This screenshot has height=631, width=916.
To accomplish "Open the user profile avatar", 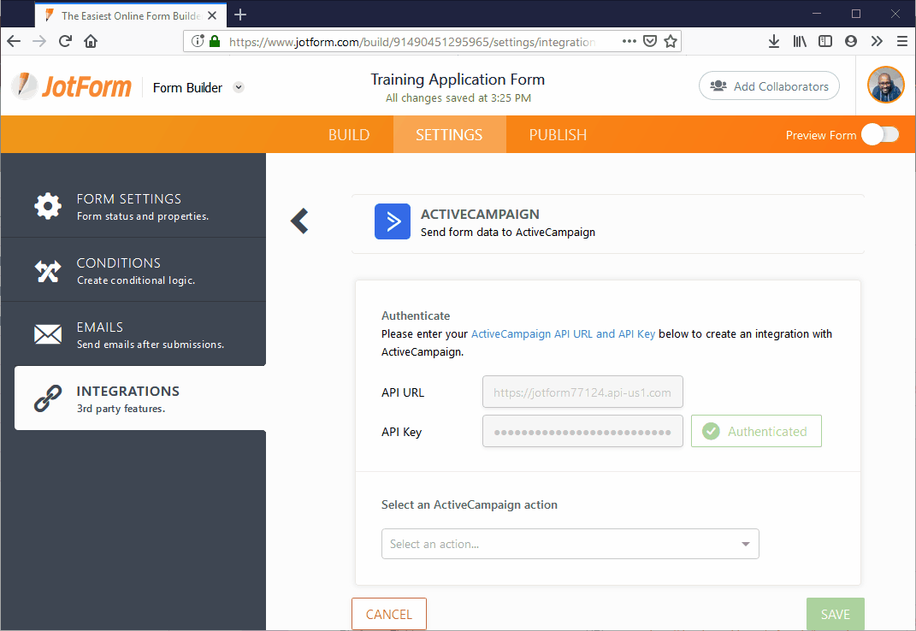I will (885, 85).
